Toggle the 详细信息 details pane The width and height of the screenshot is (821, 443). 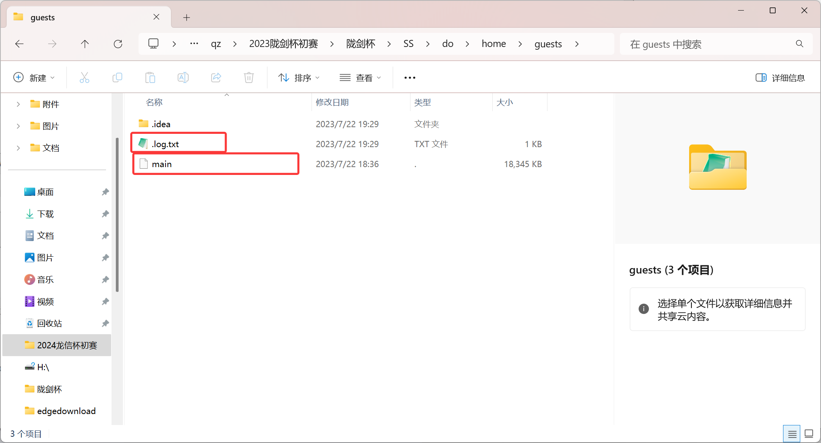click(x=780, y=77)
